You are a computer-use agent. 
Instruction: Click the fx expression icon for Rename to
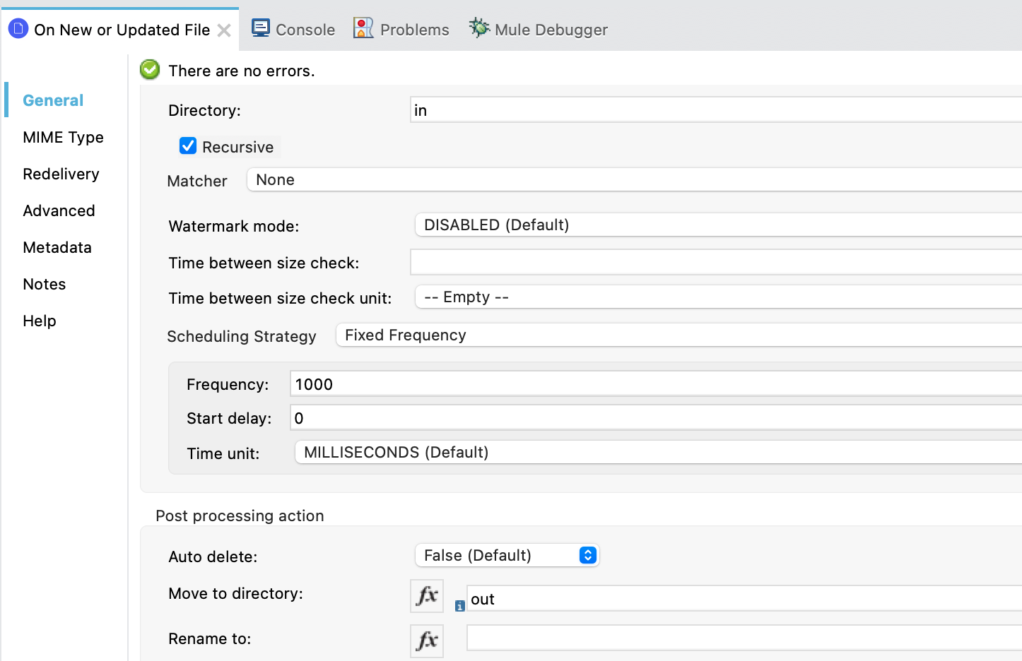pyautogui.click(x=426, y=641)
